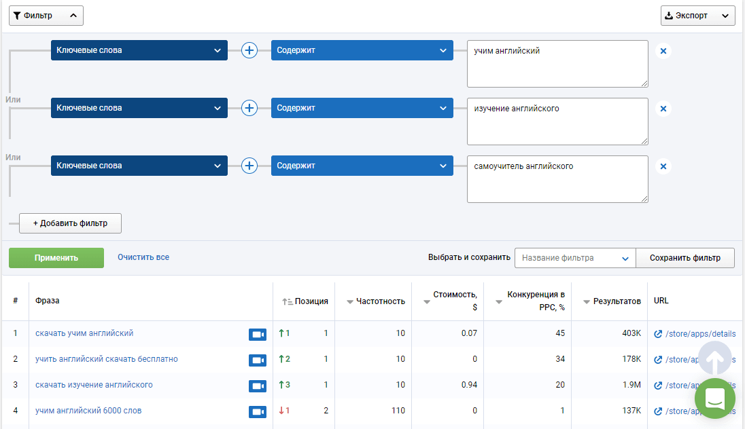This screenshot has height=429, width=745.
Task: Click video icon for 'учить английский скачать бесплатно'
Action: coord(258,360)
